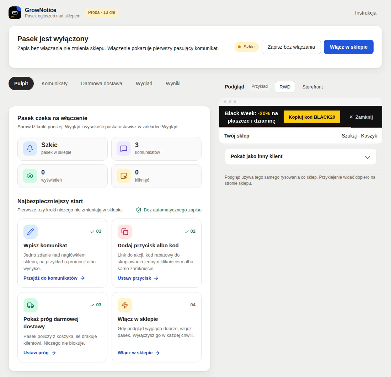Viewport: 391px width, 377px height.
Task: Click the chevron in Pokaż jako inny klient
Action: tap(367, 157)
